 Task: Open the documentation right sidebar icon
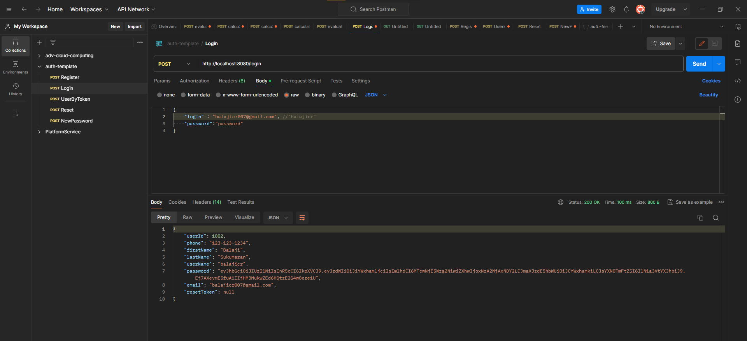(x=738, y=44)
